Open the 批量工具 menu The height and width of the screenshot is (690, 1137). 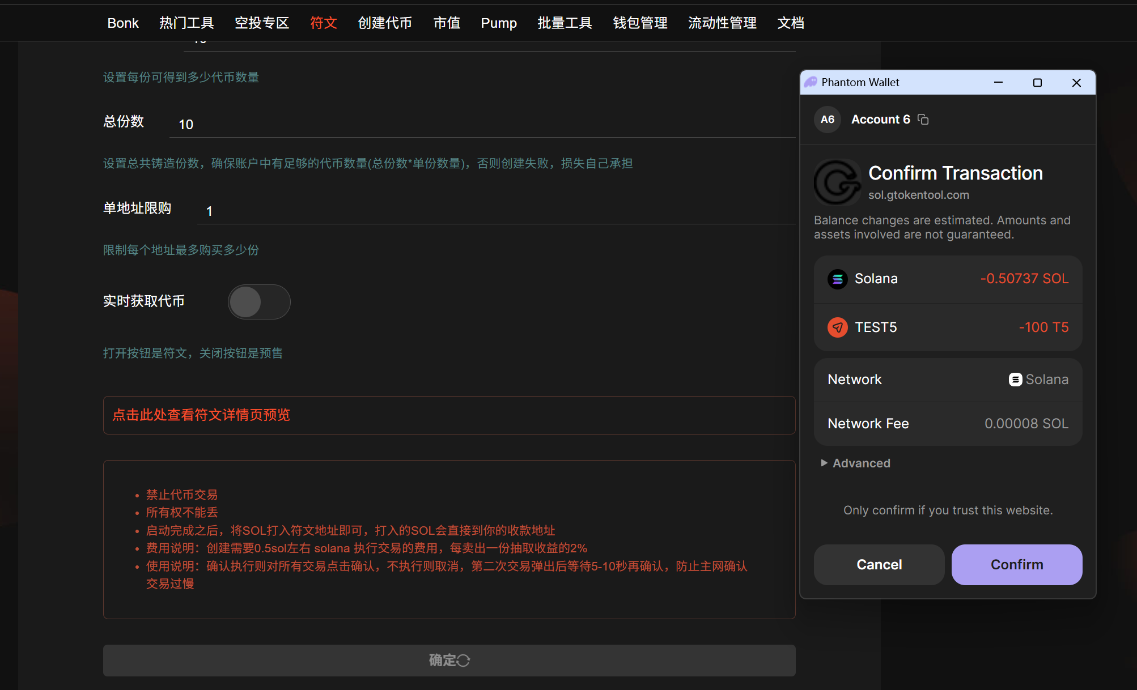point(565,23)
